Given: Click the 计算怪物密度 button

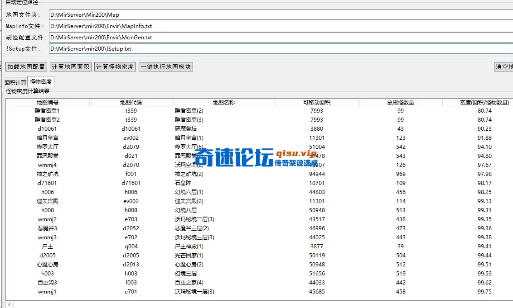Looking at the screenshot, I should (x=114, y=66).
